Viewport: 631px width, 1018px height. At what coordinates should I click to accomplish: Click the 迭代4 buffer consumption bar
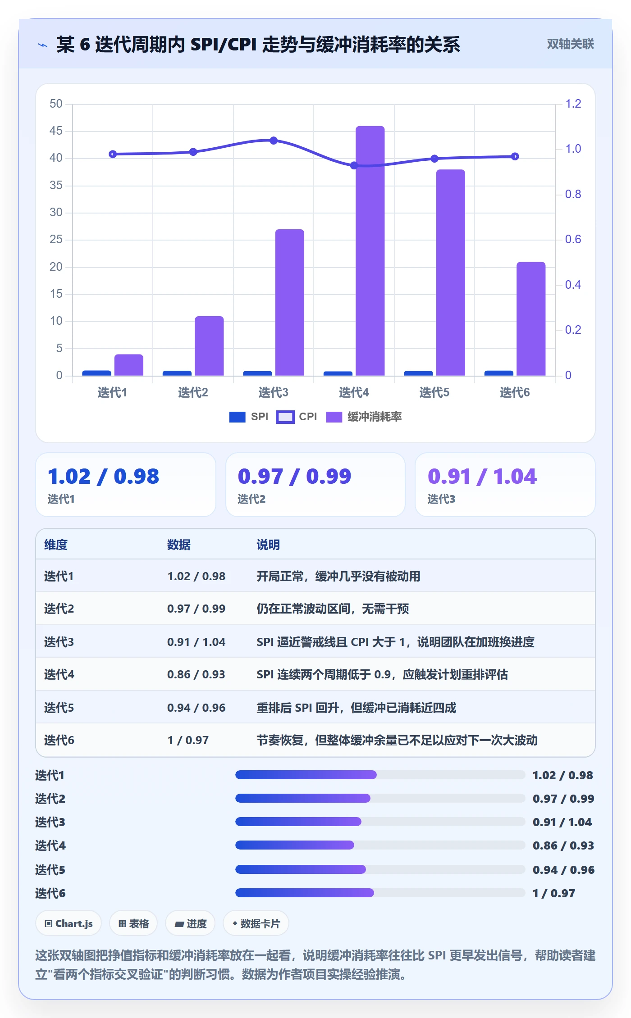click(370, 251)
